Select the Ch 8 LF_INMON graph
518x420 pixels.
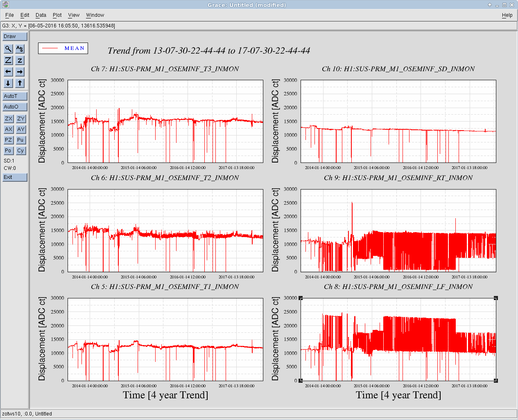click(398, 339)
